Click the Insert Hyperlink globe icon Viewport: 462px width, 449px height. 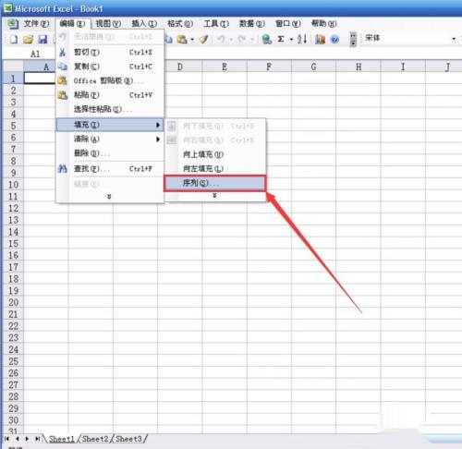click(x=267, y=39)
